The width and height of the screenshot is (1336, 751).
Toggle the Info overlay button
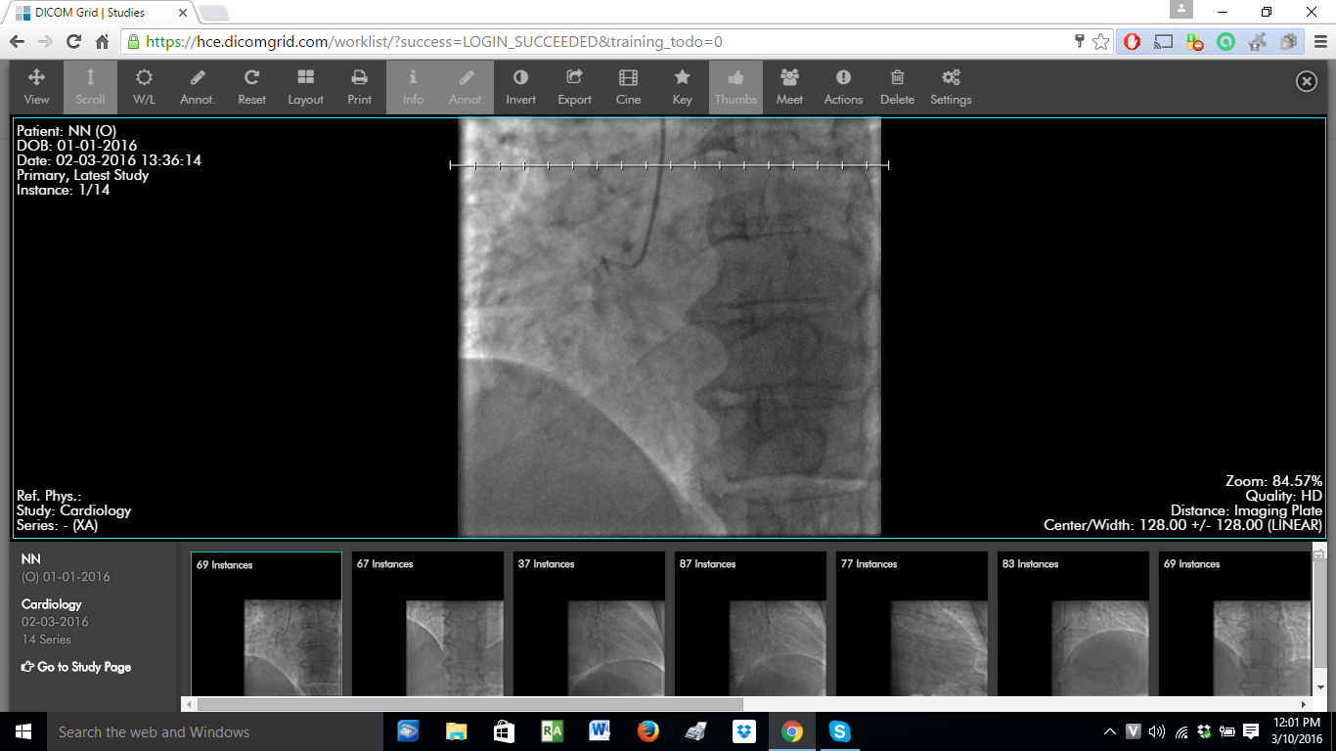point(413,87)
